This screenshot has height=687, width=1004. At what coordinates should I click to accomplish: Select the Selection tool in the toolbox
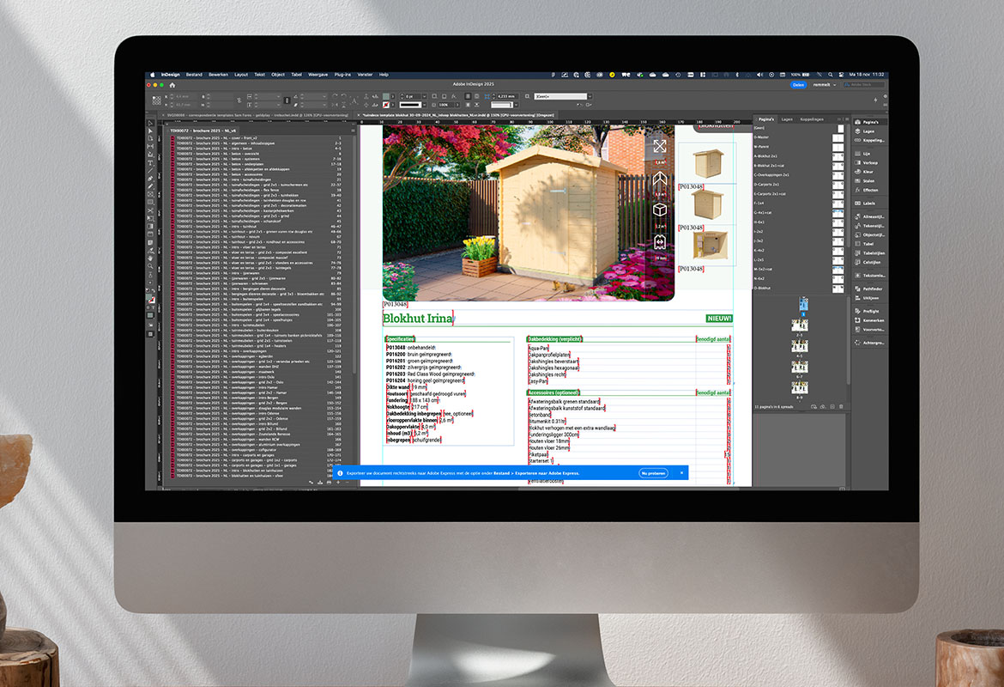point(150,123)
